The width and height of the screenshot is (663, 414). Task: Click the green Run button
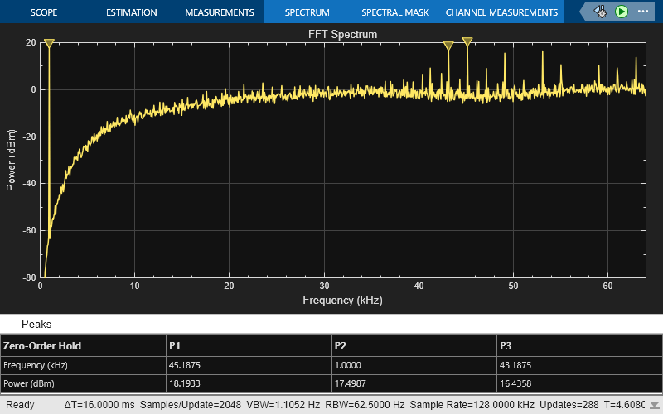(622, 12)
